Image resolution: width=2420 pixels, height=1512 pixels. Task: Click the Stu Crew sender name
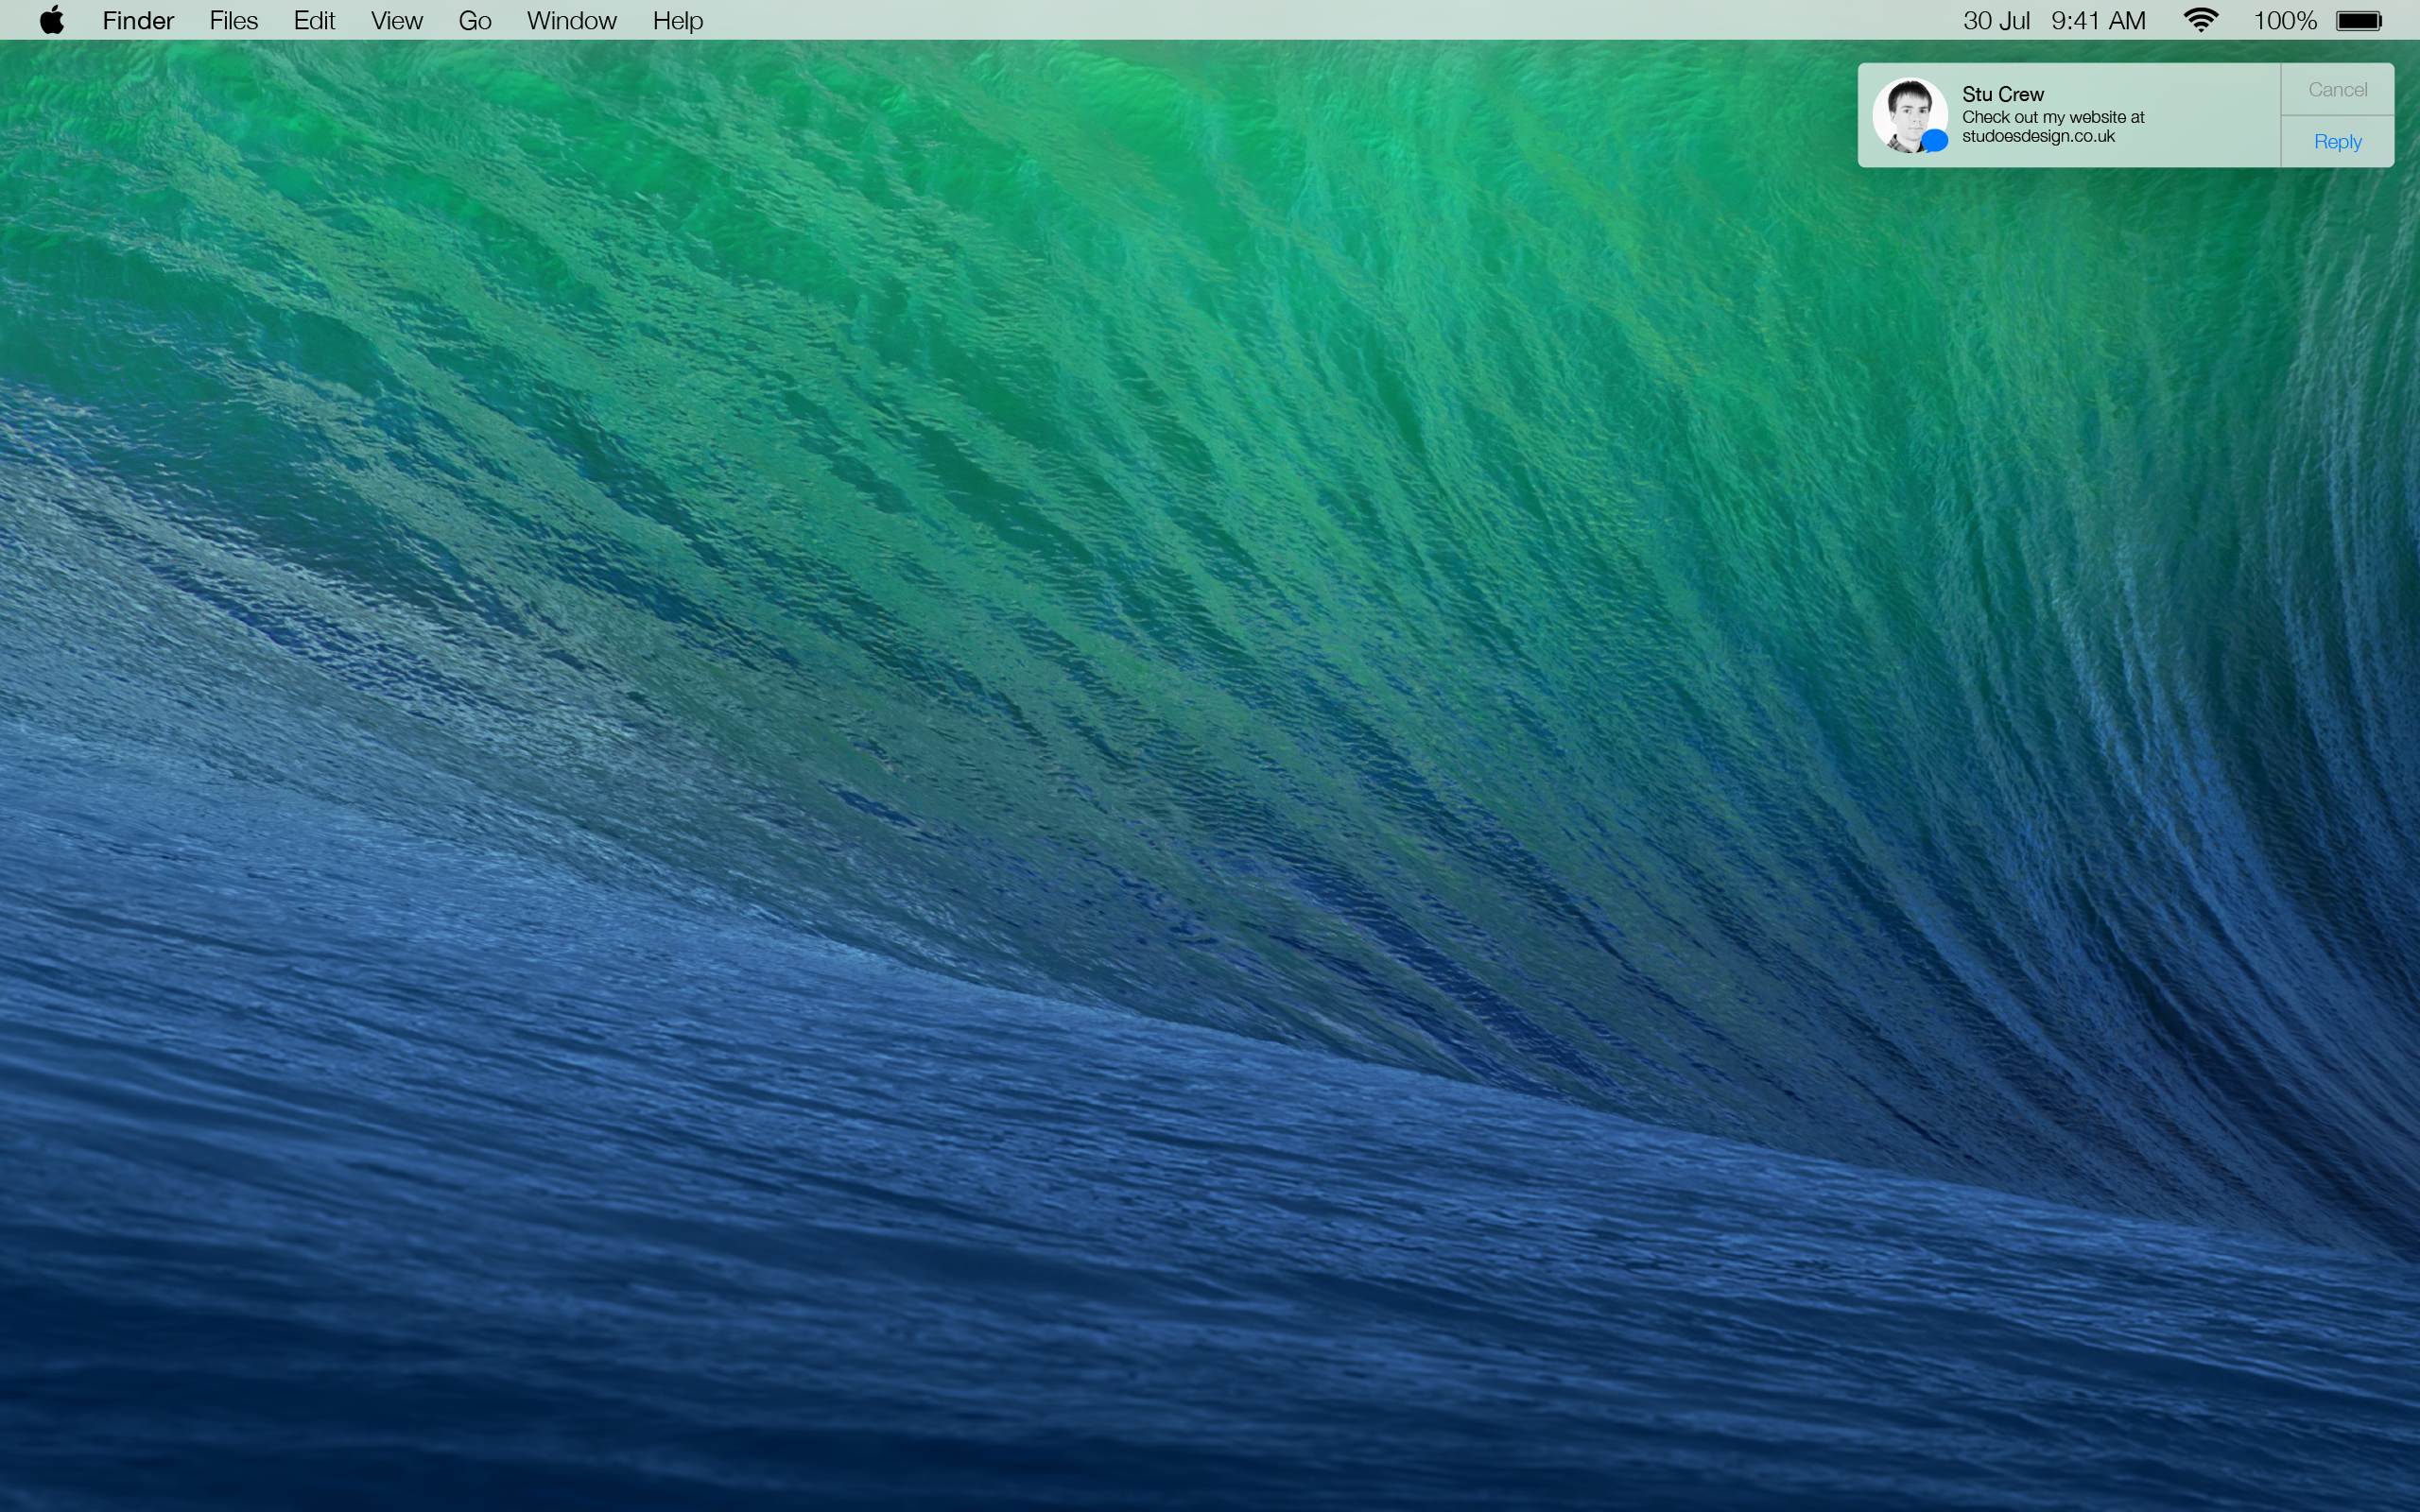(2002, 94)
